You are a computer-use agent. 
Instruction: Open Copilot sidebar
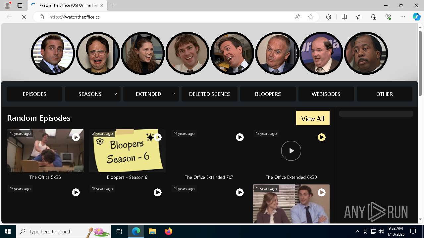point(417,17)
